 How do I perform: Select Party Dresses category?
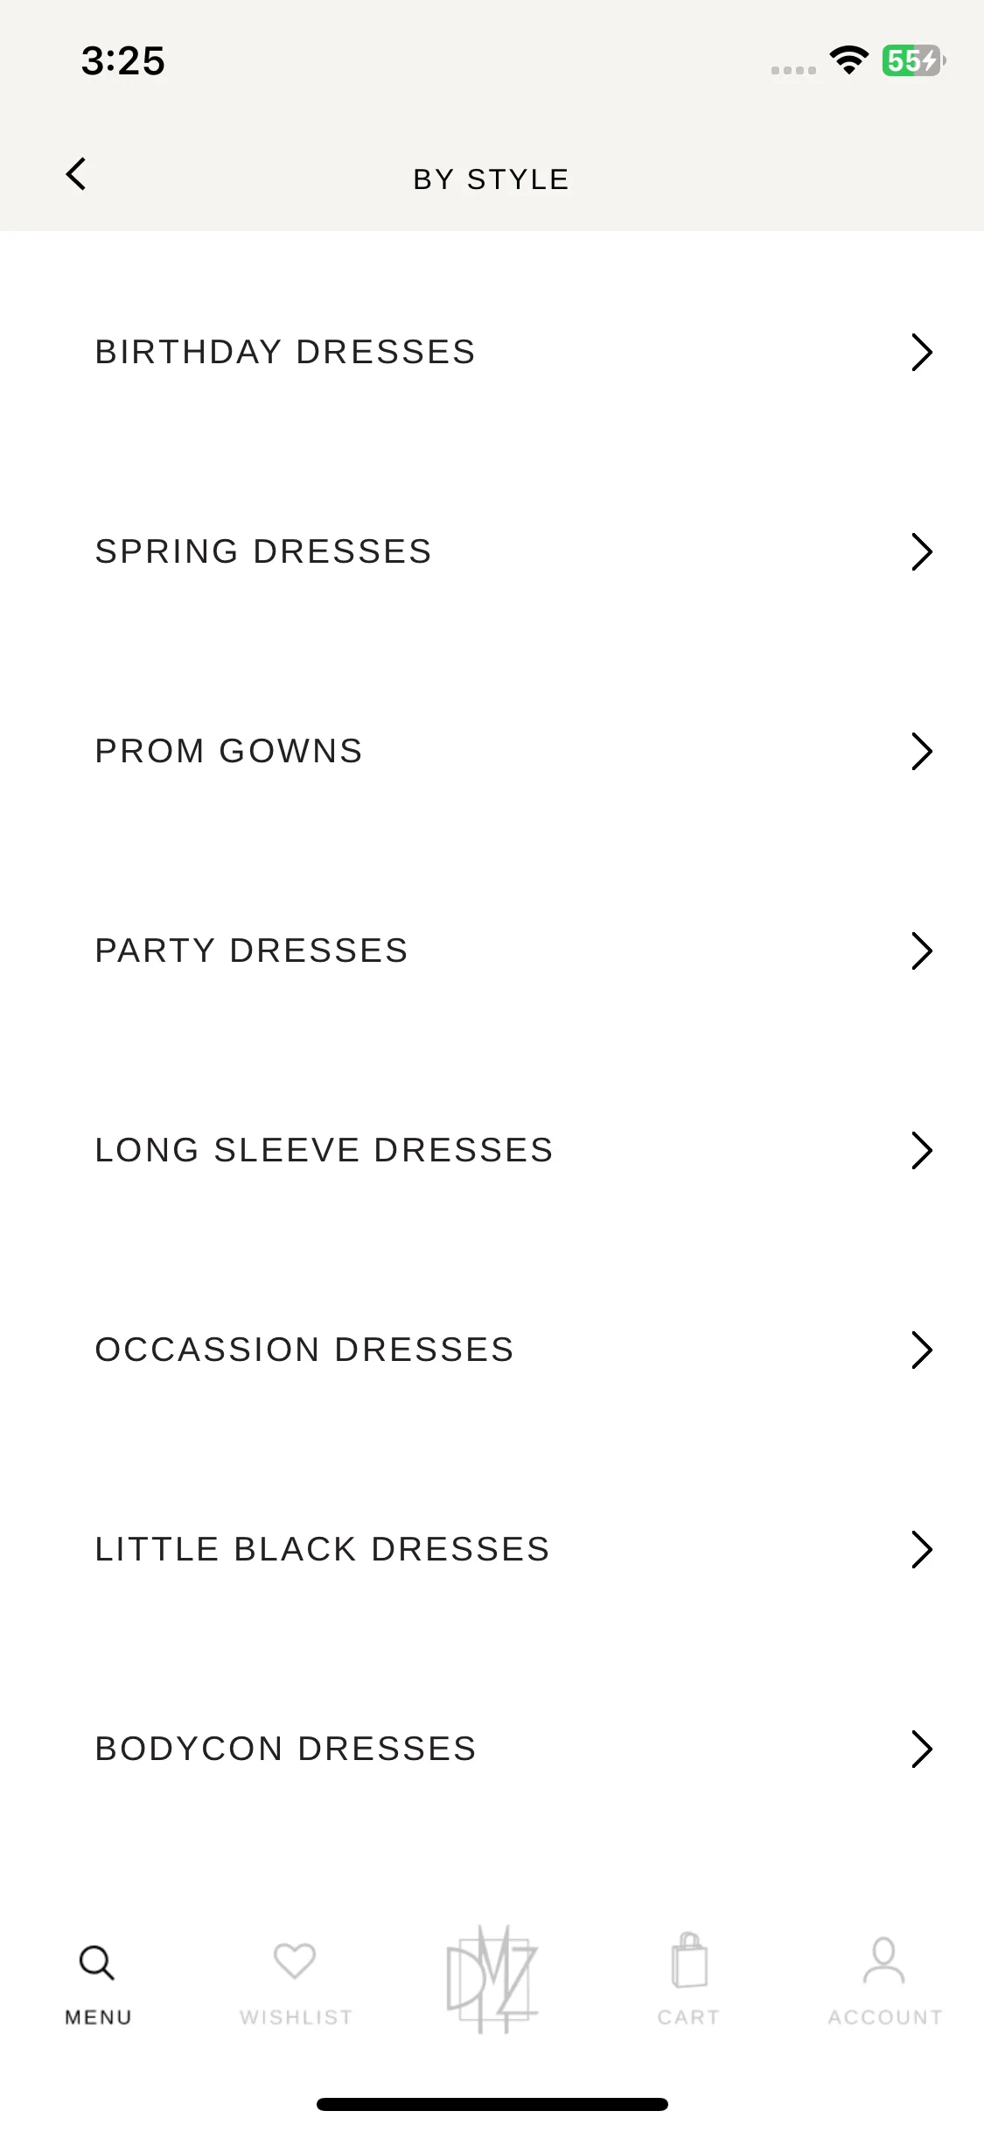tap(492, 950)
